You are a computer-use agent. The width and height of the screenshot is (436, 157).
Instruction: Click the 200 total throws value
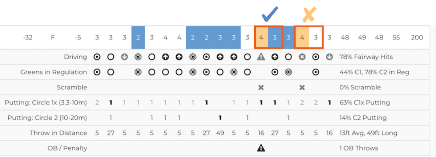coord(417,37)
